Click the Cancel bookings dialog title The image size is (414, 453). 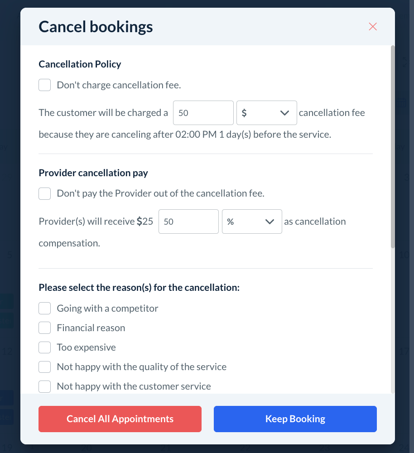96,27
